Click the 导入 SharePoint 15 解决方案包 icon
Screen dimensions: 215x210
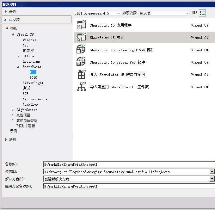82,74
